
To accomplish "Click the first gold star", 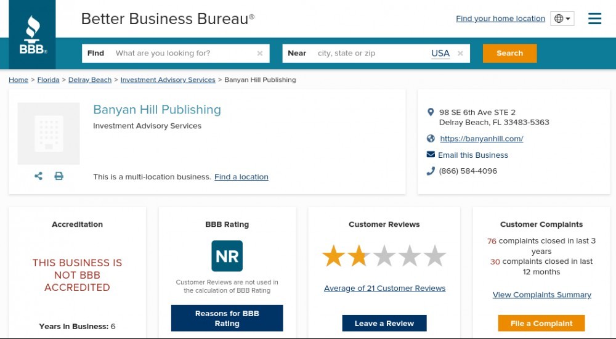I will [x=333, y=256].
